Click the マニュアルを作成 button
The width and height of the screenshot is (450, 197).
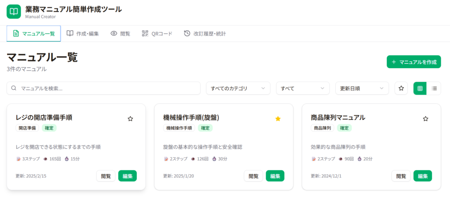click(x=414, y=62)
